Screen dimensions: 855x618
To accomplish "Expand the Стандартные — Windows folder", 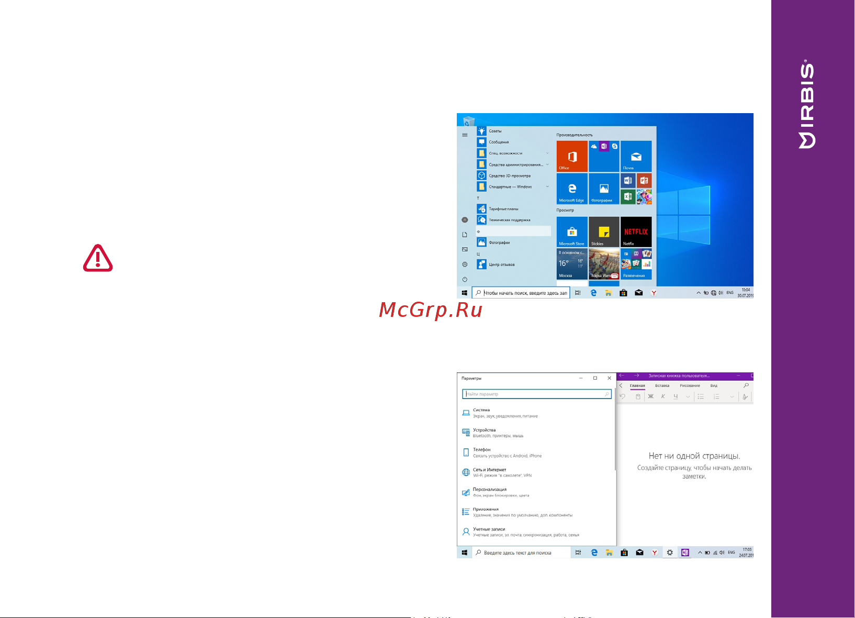I will coord(513,186).
